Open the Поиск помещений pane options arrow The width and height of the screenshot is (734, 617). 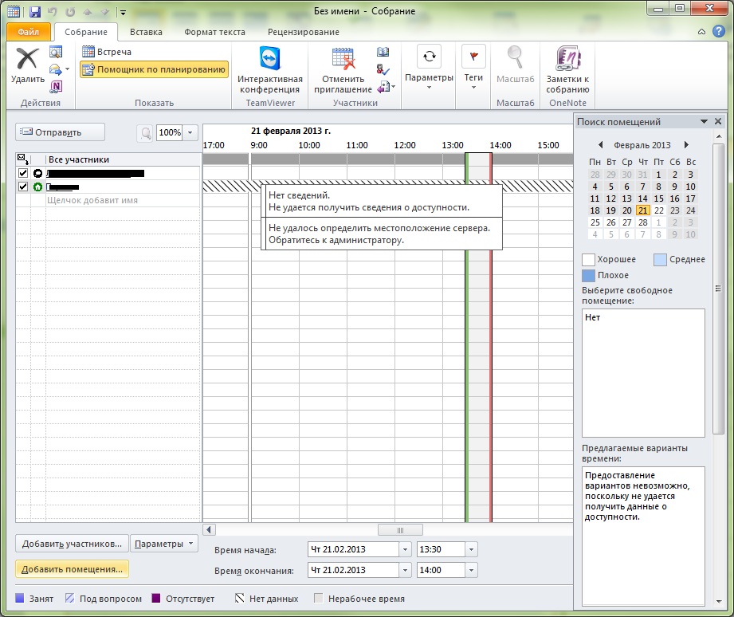pyautogui.click(x=704, y=121)
